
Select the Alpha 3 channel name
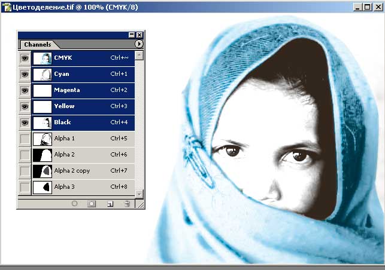64,187
